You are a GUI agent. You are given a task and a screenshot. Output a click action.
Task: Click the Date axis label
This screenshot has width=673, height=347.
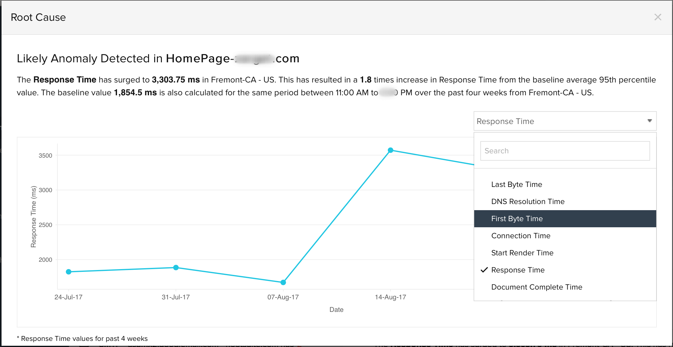tap(336, 310)
